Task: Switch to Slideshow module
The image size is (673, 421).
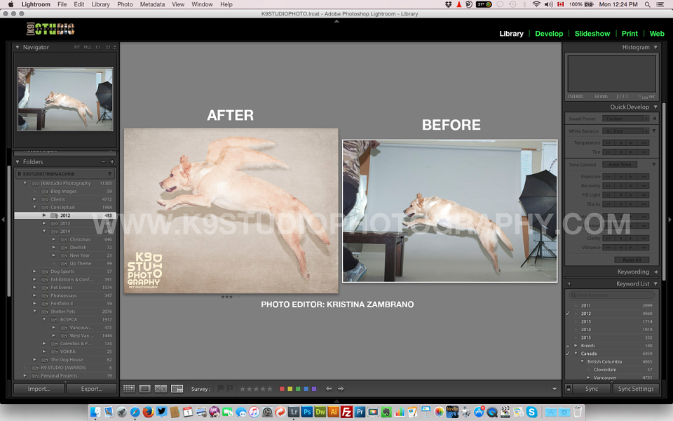Action: (x=592, y=34)
